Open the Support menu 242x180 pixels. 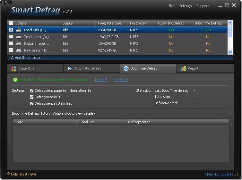(203, 6)
